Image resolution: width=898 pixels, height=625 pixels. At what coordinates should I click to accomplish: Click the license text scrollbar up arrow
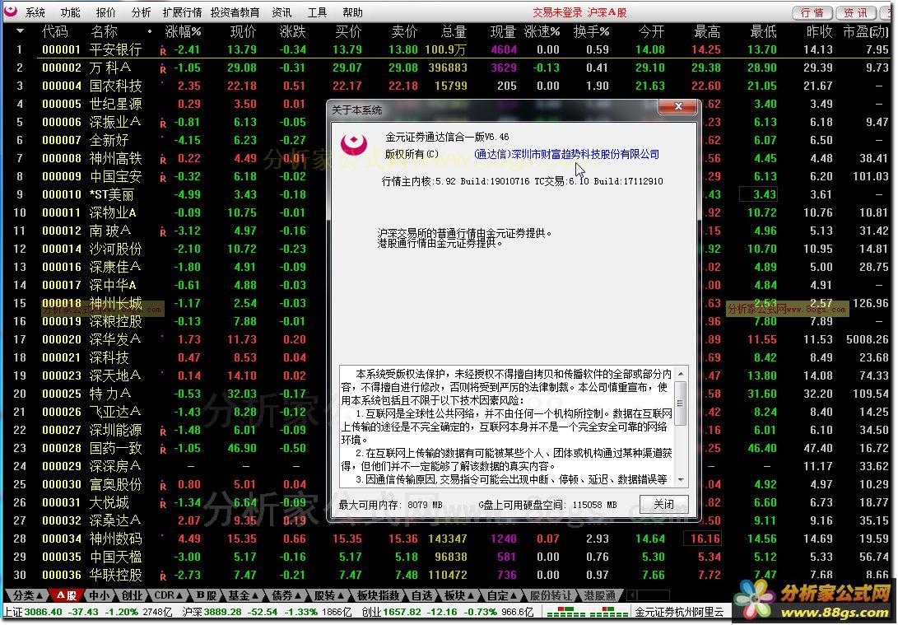[681, 374]
